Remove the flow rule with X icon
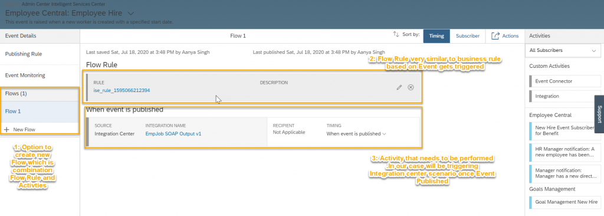 click(411, 87)
